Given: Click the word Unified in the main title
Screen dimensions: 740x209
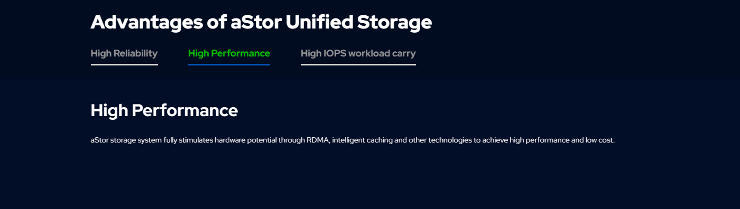Looking at the screenshot, I should point(319,22).
